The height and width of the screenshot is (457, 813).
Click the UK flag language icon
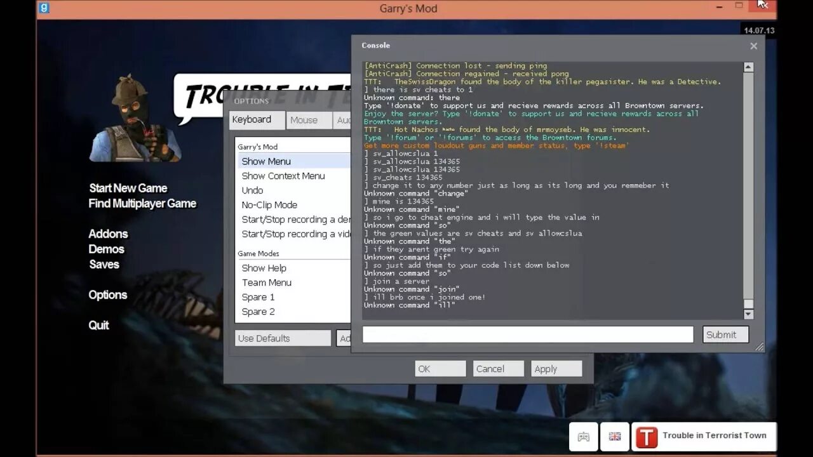tap(614, 437)
